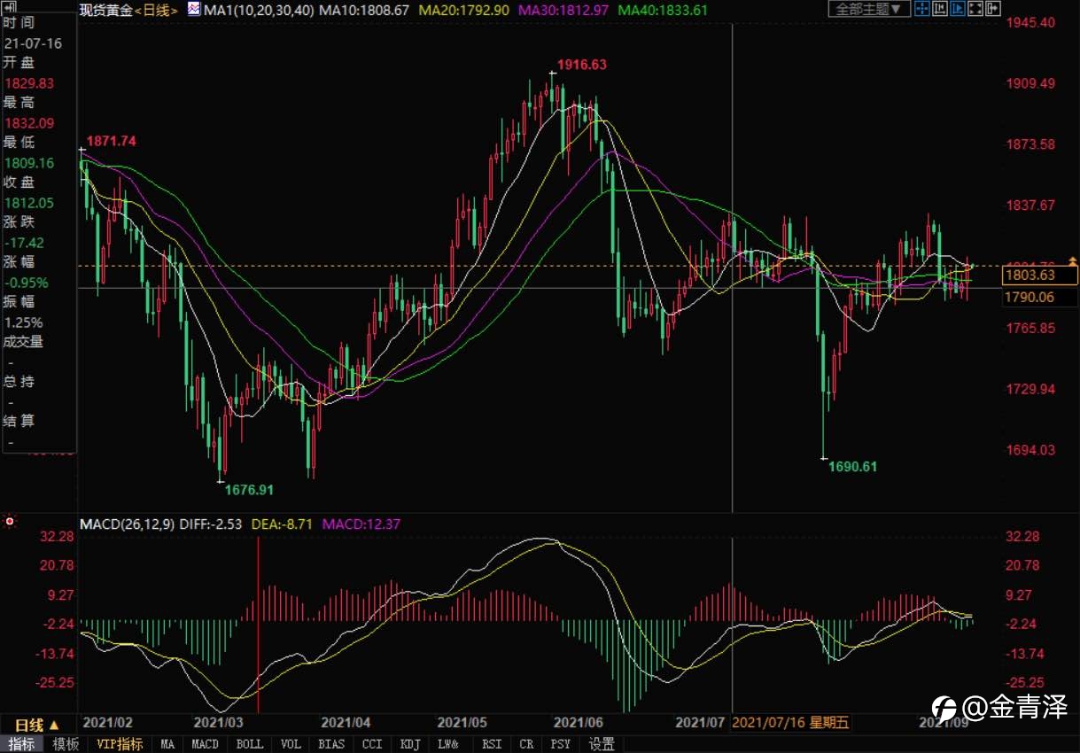Switch chart to fullscreen with expand icon
The image size is (1080, 753).
coord(975,9)
